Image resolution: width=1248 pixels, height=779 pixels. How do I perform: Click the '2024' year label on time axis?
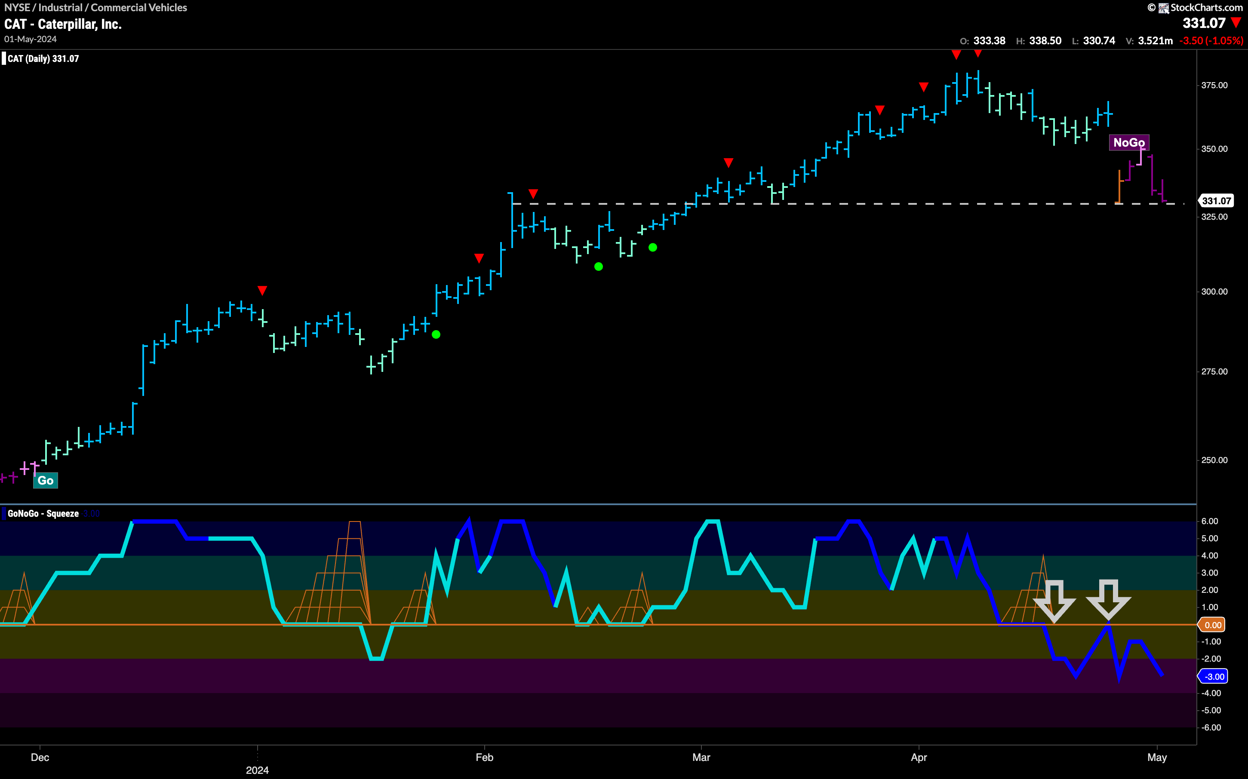coord(257,770)
